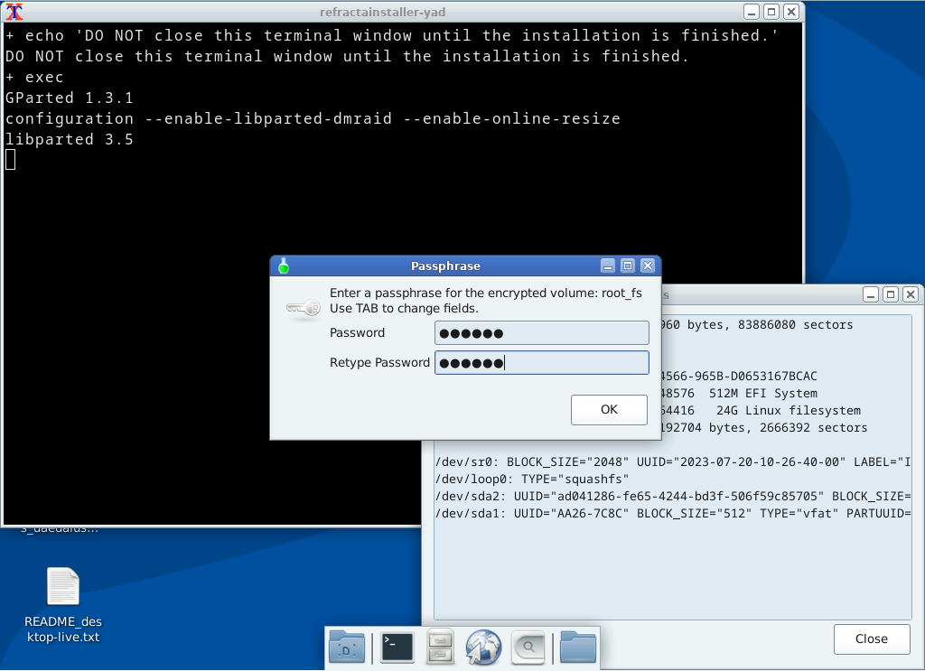
Task: Click the UUID text line for /dev/sda1
Action: click(x=632, y=512)
